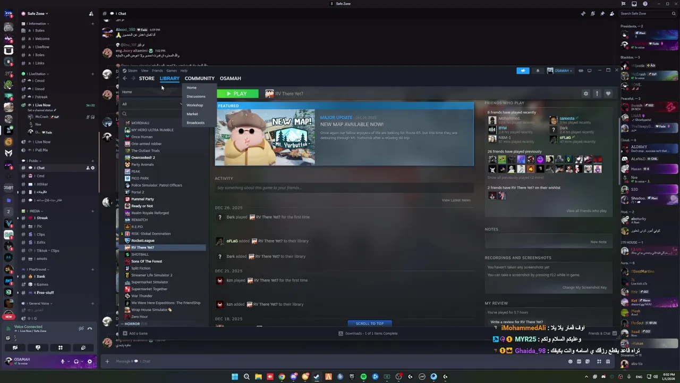The image size is (680, 383).
Task: Click View all friends who play
Action: tap(586, 211)
